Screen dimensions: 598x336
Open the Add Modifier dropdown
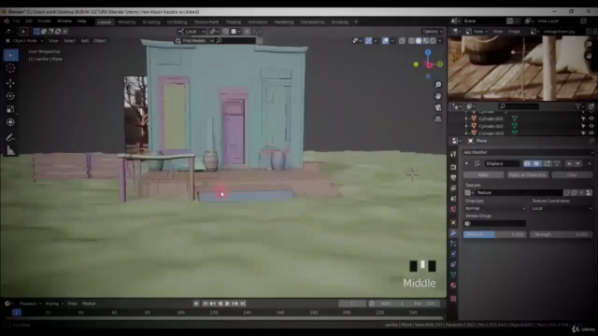[528, 152]
